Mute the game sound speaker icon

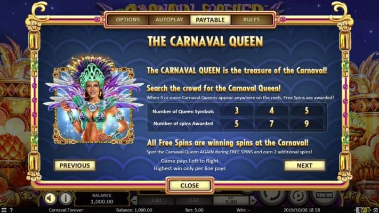coord(50,198)
